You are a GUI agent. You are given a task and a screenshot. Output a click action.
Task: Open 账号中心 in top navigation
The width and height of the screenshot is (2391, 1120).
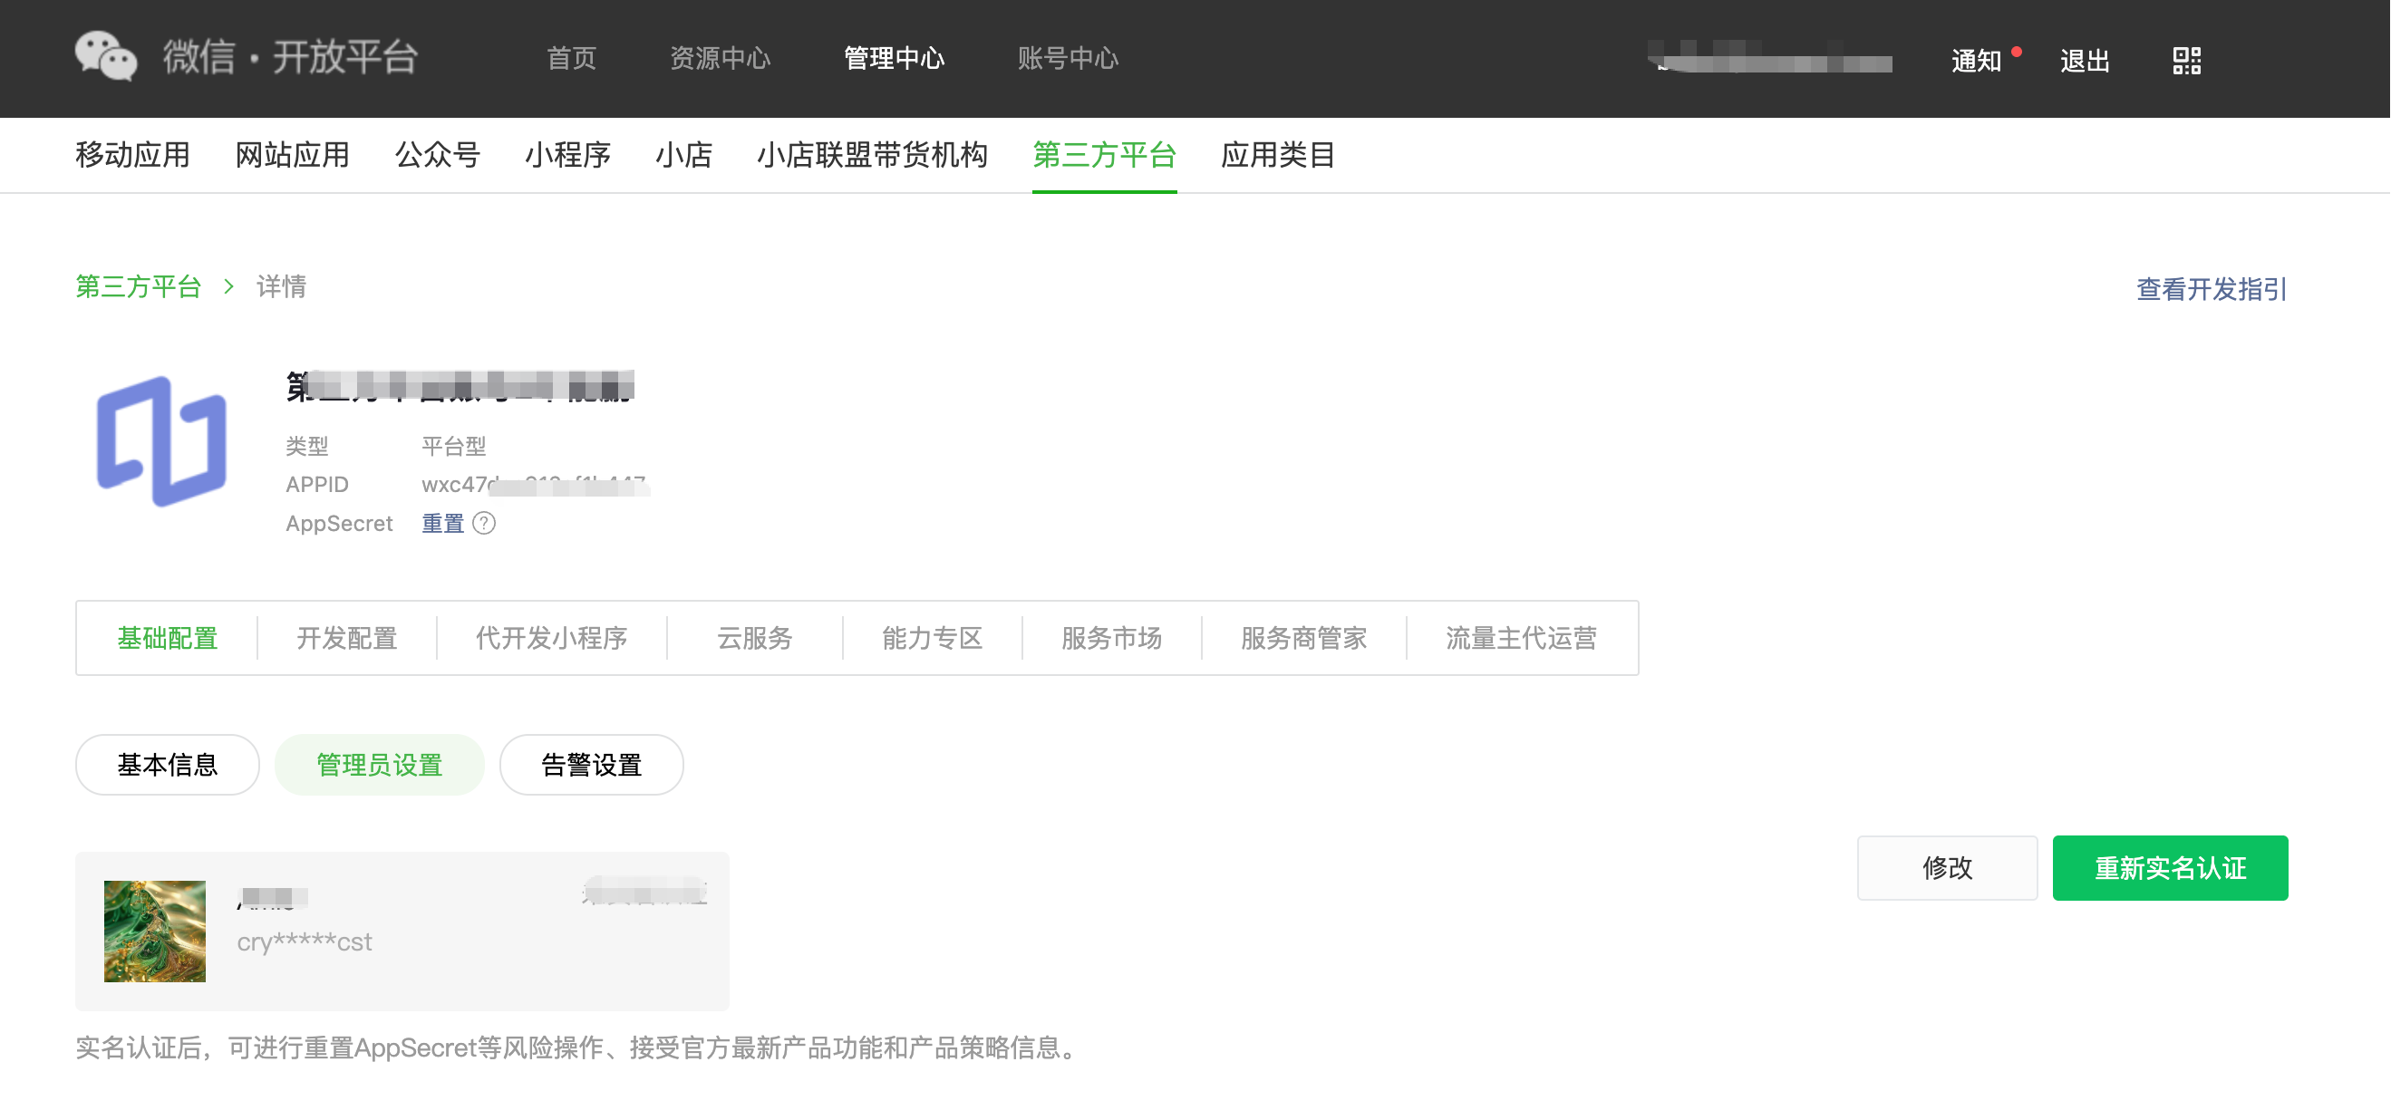pyautogui.click(x=1068, y=59)
